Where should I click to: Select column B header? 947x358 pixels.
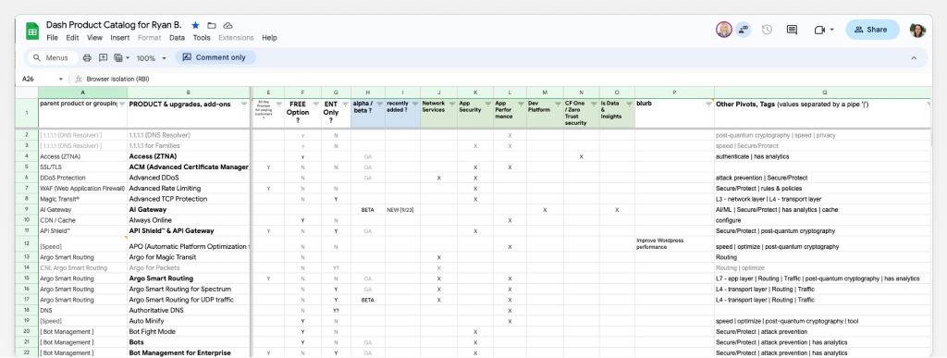point(189,93)
